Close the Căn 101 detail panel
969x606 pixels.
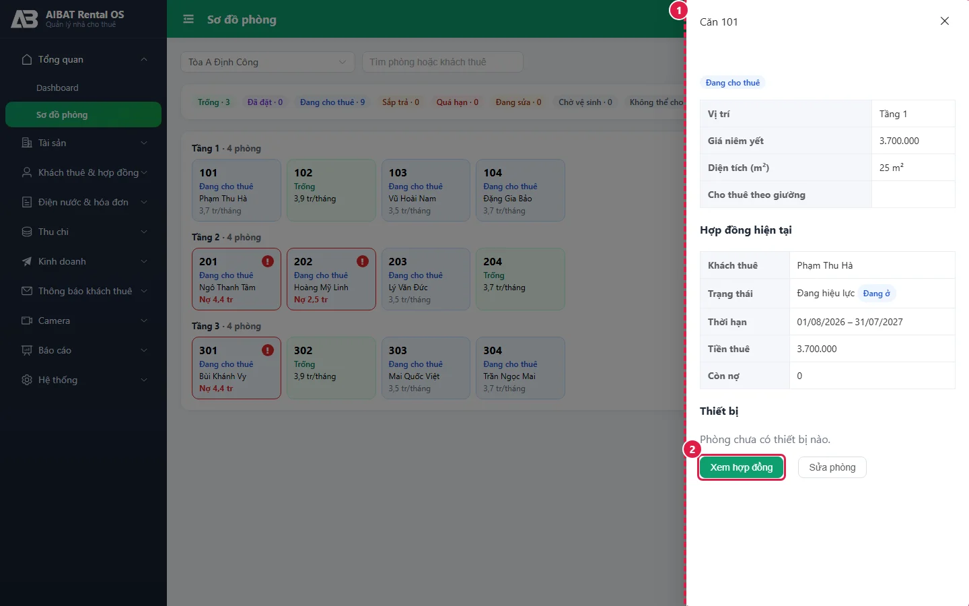[x=945, y=21]
